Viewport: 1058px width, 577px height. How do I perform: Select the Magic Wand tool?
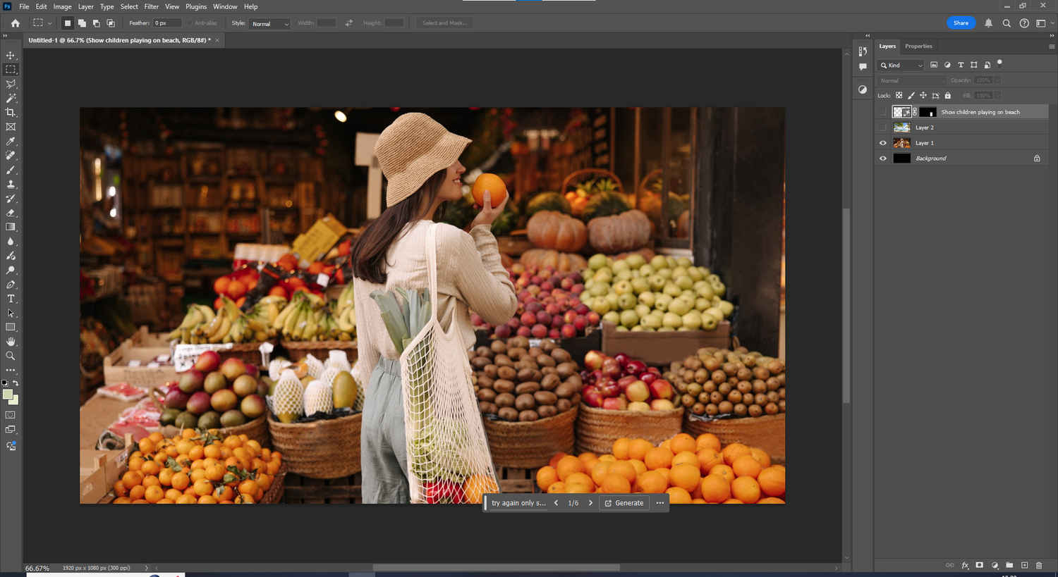tap(11, 99)
